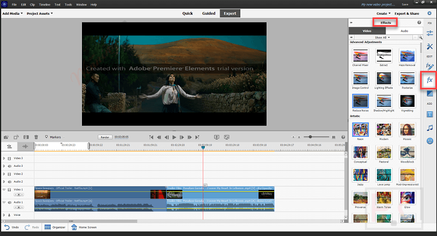437x236 pixels.
Task: Mute the Audio 3 track speaker
Action: (x=9, y=166)
